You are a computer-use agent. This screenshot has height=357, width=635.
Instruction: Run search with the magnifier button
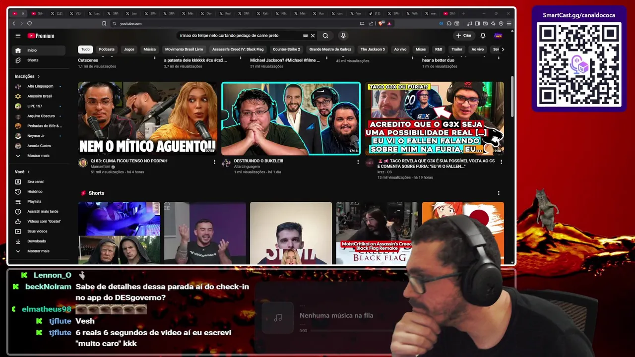pos(325,36)
